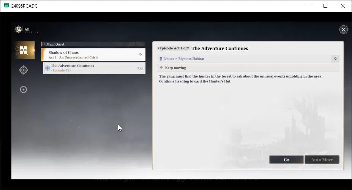Viewport: 352px width, 190px height.
Task: Click the Liones location link
Action: pyautogui.click(x=169, y=59)
